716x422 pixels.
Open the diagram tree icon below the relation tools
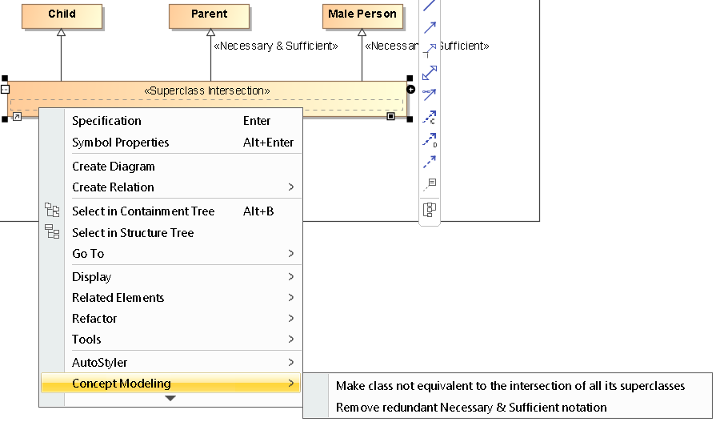(x=430, y=210)
